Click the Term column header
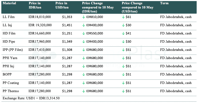198x103 pixels. point(164,3)
